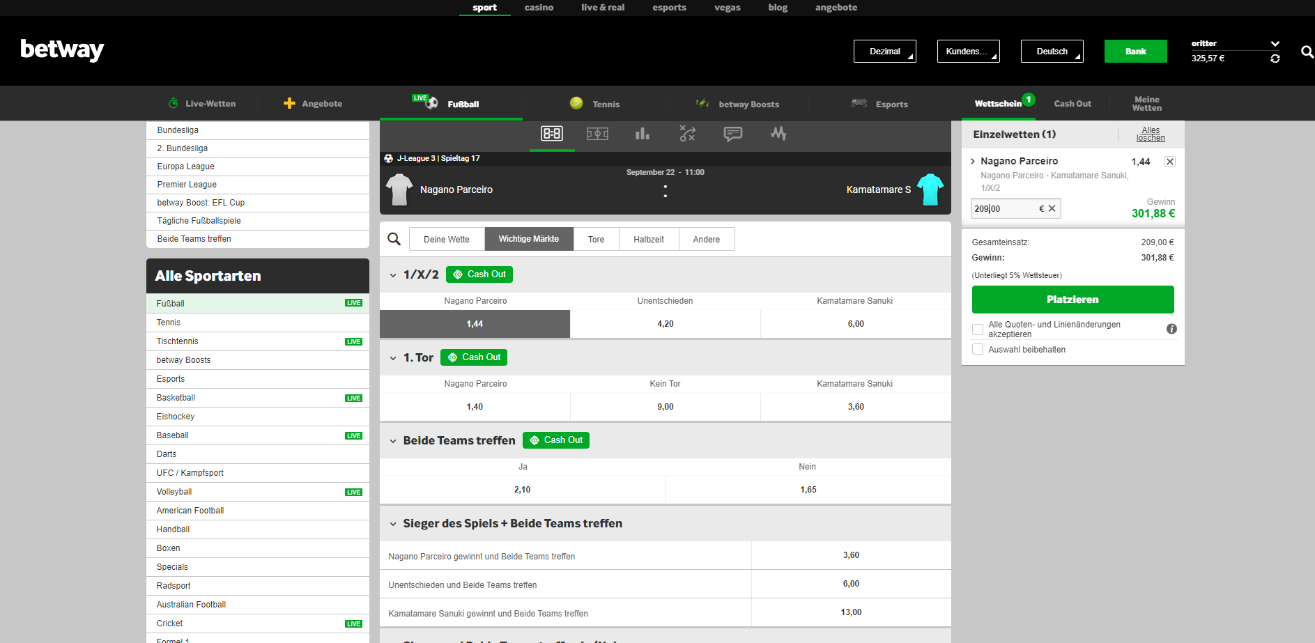The image size is (1315, 643).
Task: Select Kamatamare Sanuki gewinnt und Beide Teams treffen 13,00
Action: coord(851,612)
